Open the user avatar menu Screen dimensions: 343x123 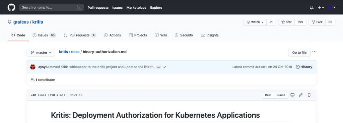[332, 8]
